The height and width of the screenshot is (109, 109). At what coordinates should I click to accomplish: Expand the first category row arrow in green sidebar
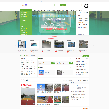31,13
